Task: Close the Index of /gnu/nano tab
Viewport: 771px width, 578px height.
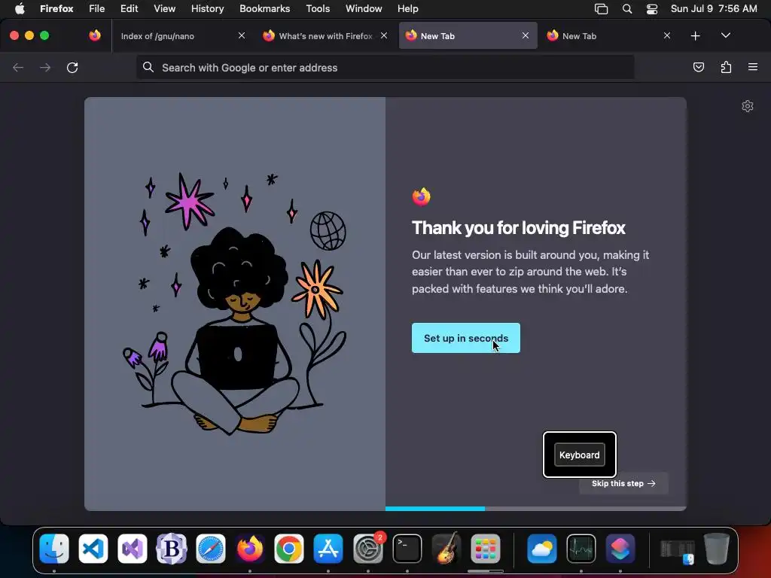Action: click(x=242, y=35)
